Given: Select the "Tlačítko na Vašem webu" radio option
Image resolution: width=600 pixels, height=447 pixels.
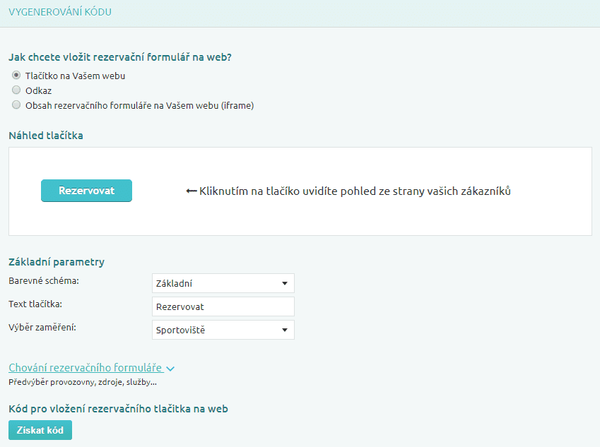Looking at the screenshot, I should (x=16, y=76).
